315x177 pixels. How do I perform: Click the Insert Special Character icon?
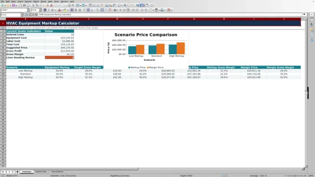pos(119,5)
